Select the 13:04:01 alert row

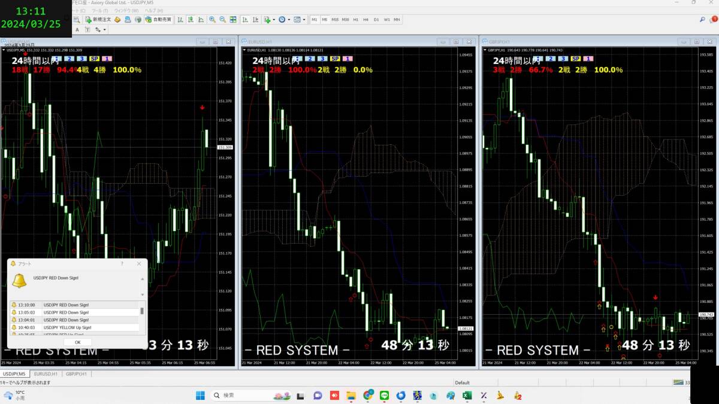click(x=75, y=320)
